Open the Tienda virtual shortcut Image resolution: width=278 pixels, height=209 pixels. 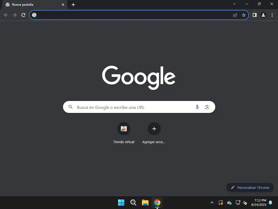(124, 133)
